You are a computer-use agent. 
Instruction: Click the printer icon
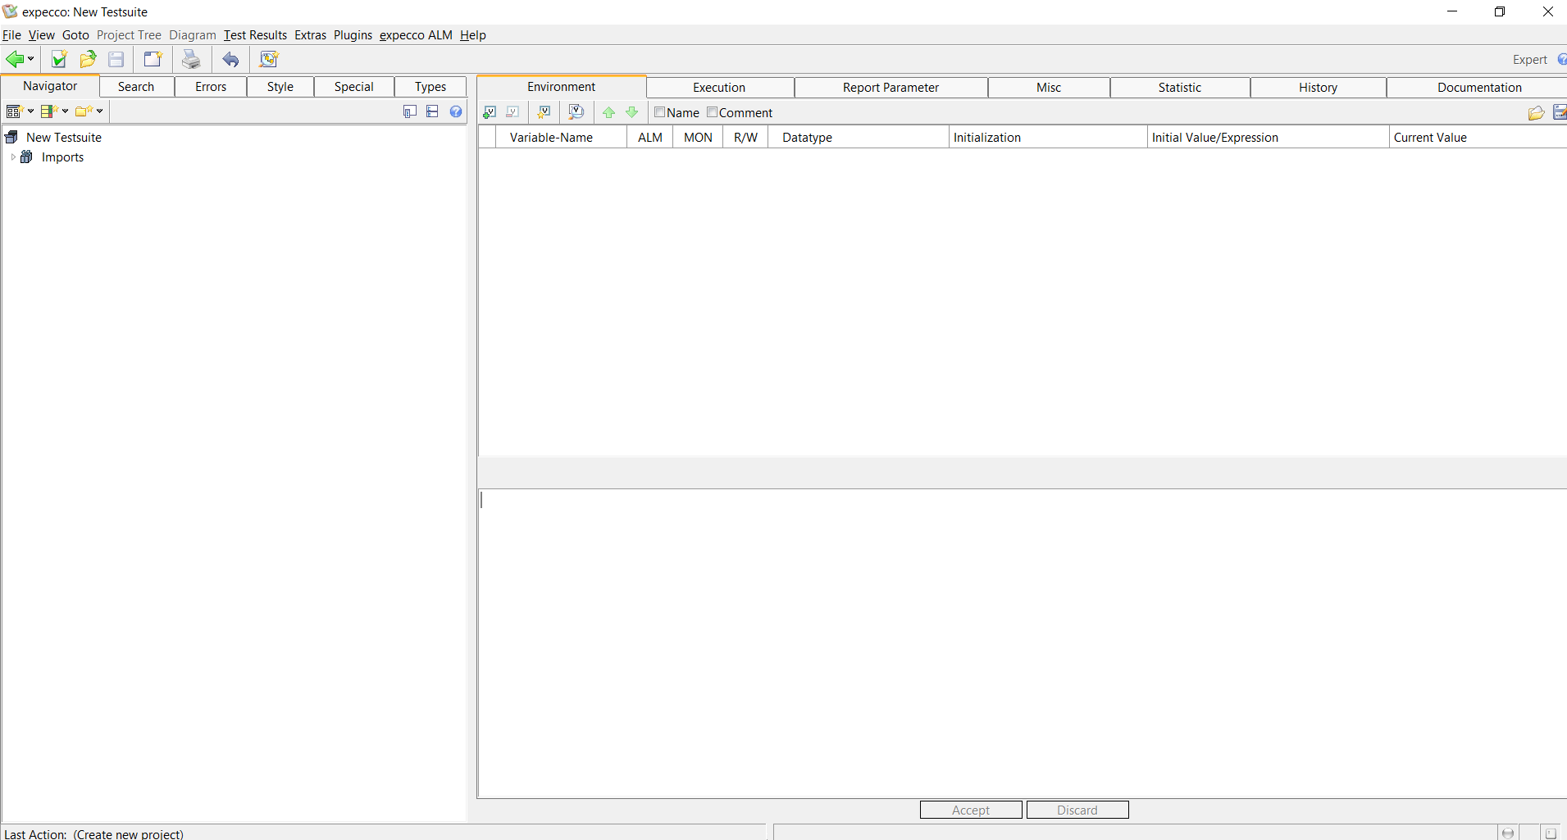(x=191, y=59)
